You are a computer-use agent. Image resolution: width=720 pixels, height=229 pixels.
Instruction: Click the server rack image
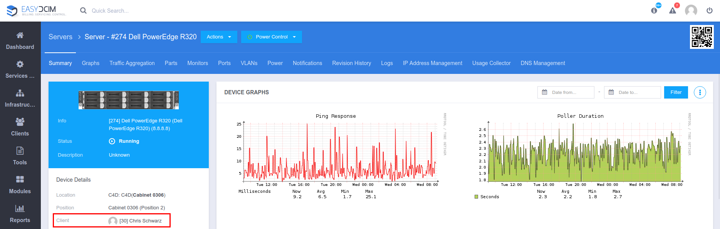[x=129, y=100]
